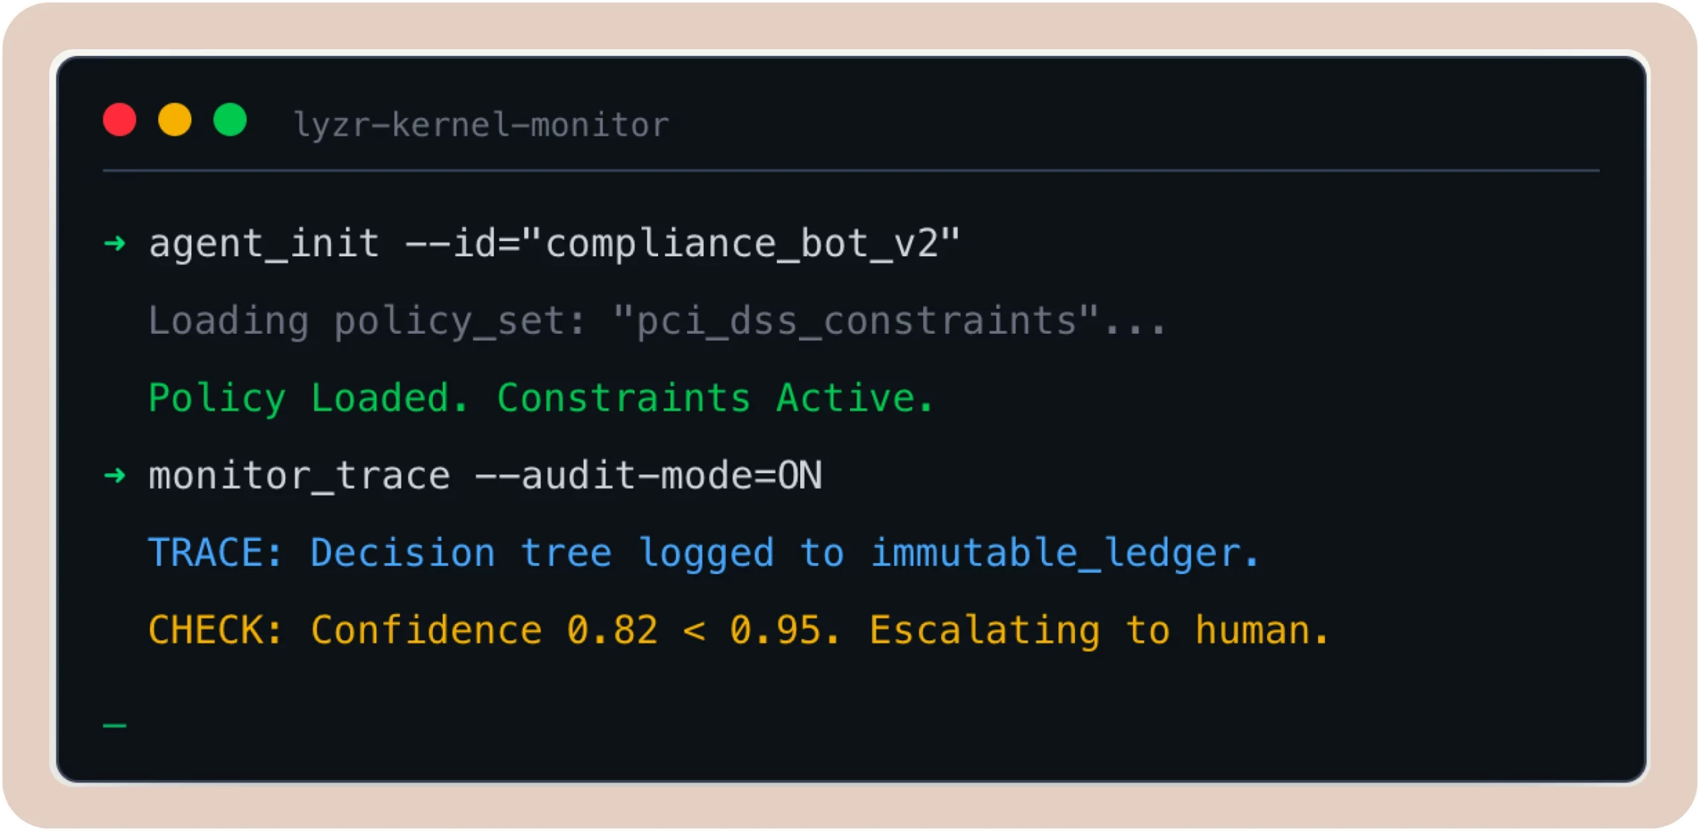Screen dimensions: 1700x831
Task: Click the agent_init command word
Action: click(x=264, y=244)
